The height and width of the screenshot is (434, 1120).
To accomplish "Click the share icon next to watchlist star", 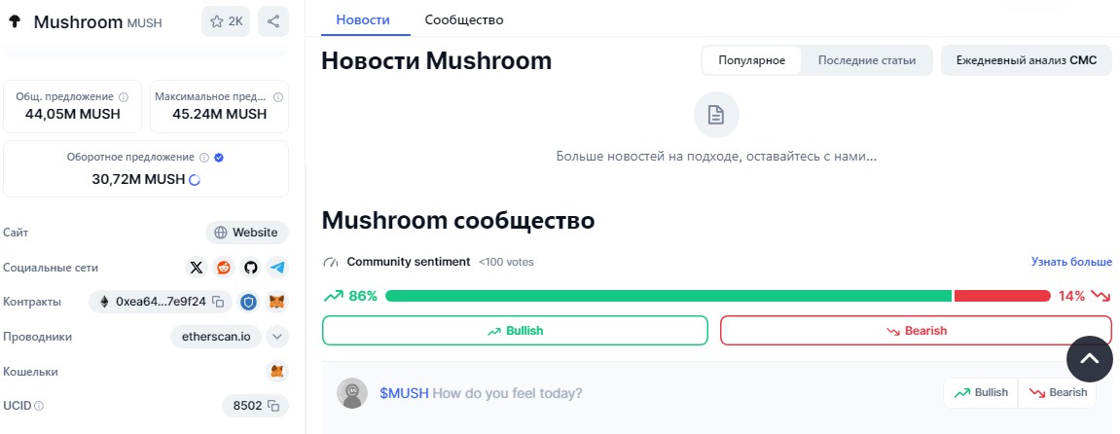I will click(273, 21).
